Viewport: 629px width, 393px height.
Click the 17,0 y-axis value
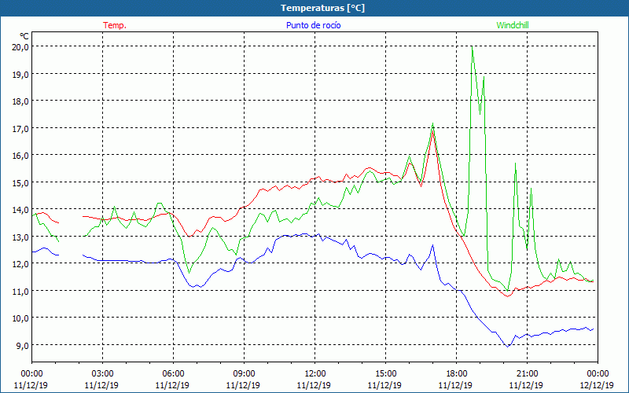[20, 128]
